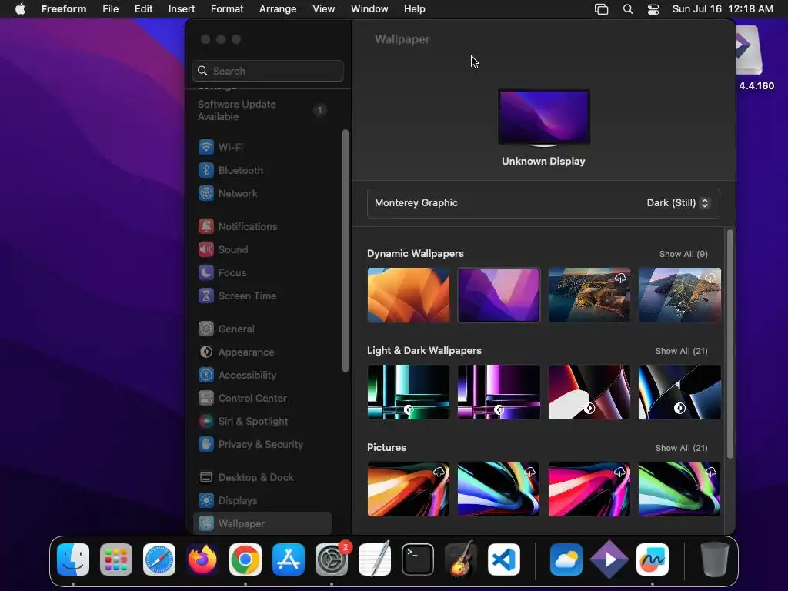Open the File menu

tap(111, 9)
